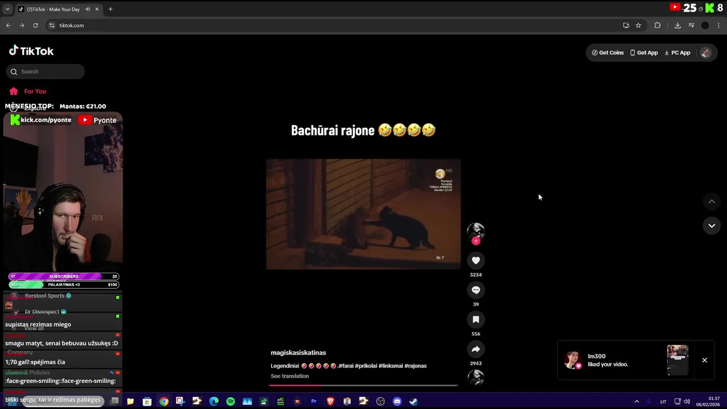Go to previous video with up chevron

point(711,201)
